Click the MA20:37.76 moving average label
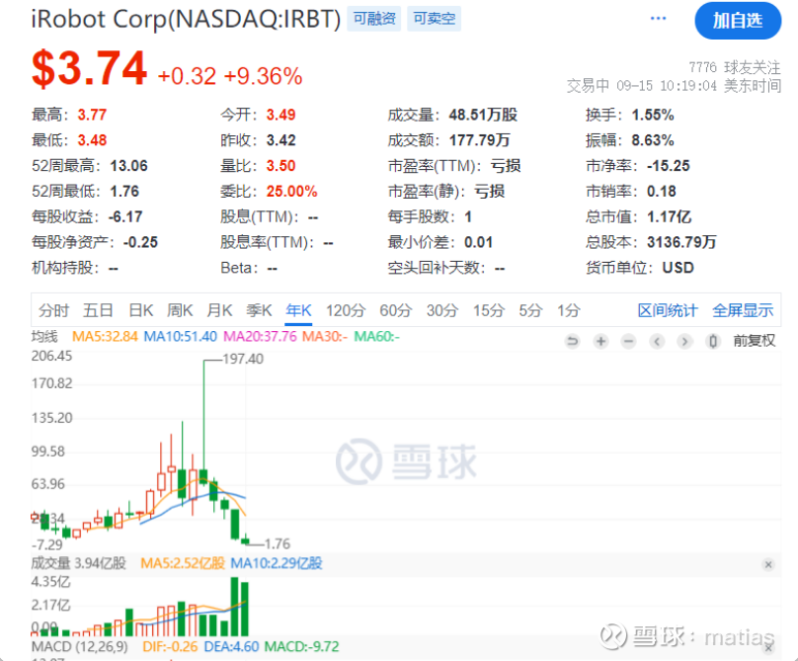 click(x=260, y=337)
